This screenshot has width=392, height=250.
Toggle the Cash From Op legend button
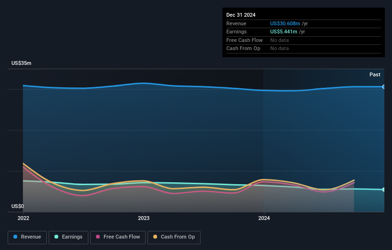pos(174,237)
